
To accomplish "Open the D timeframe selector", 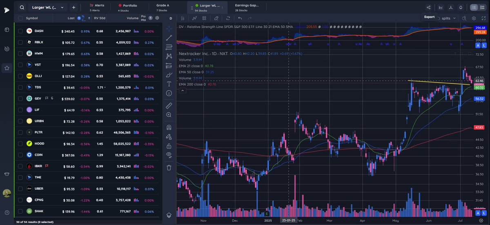I will pos(171,18).
